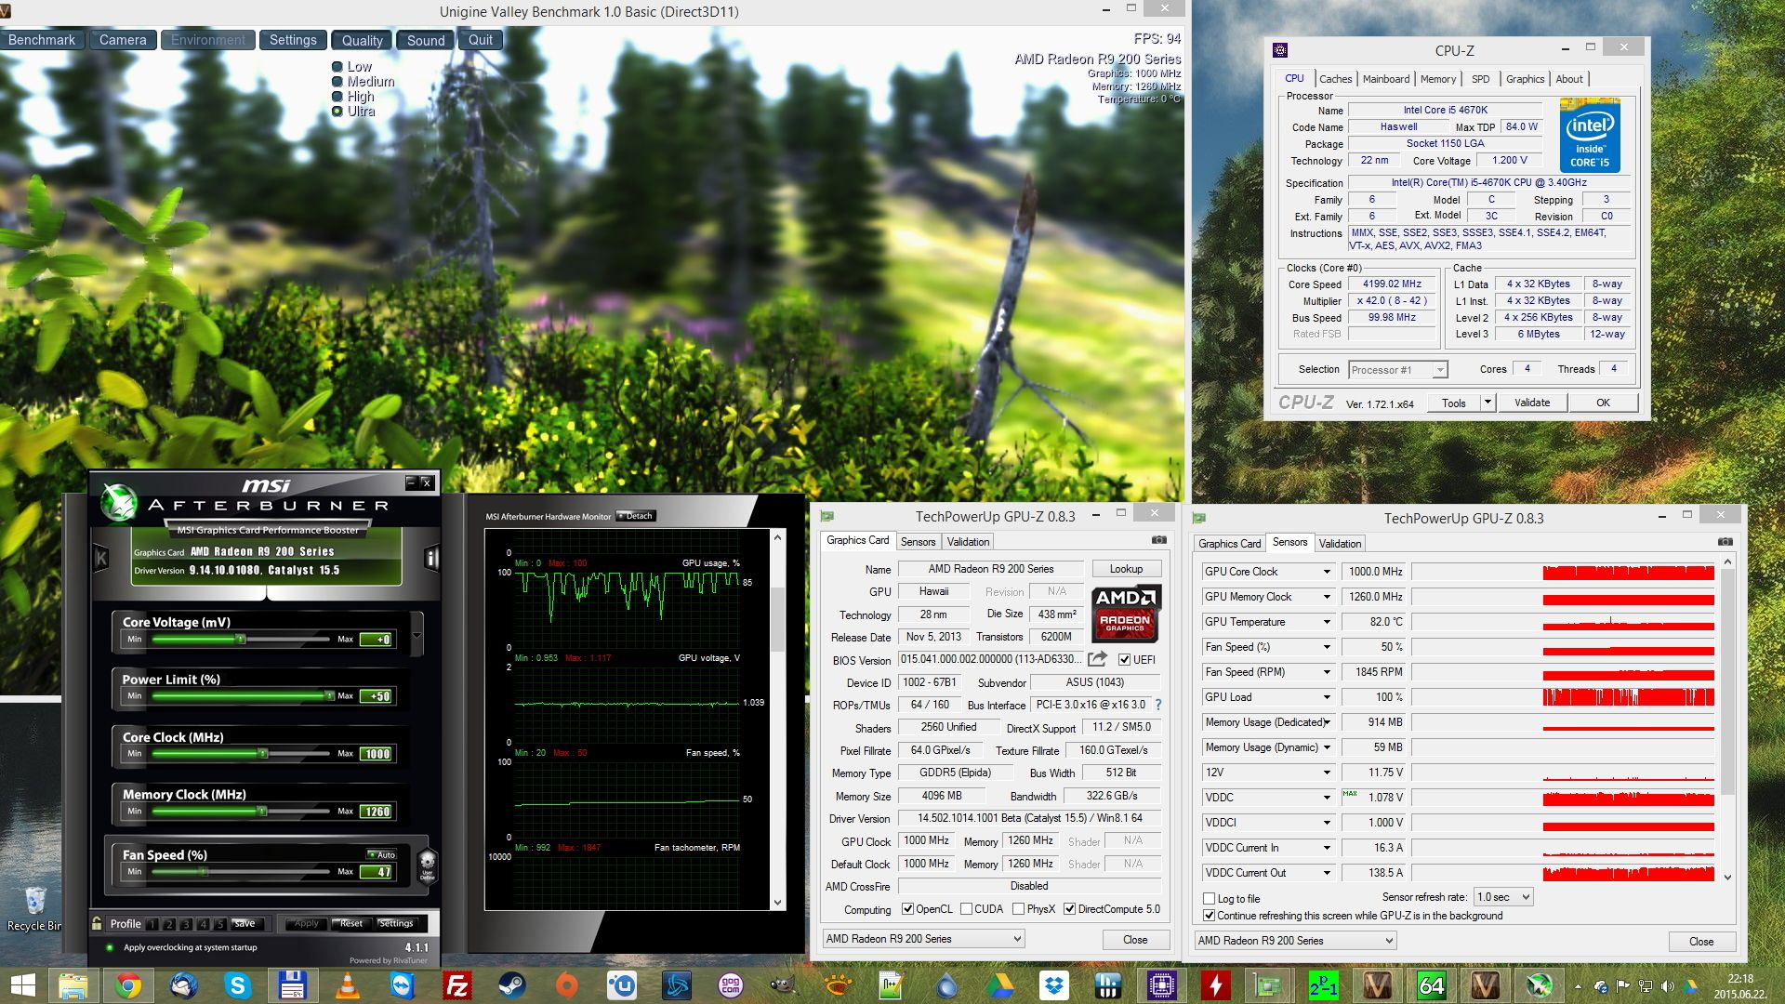Open the CPU-Z Tools dropdown arrow

click(1487, 403)
